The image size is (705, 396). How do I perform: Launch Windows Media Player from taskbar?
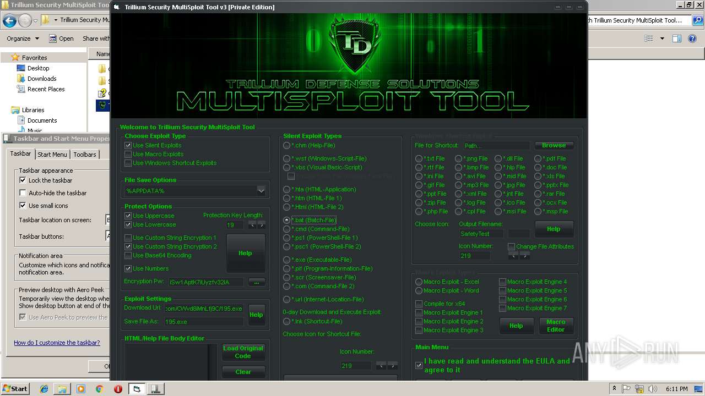(x=80, y=389)
